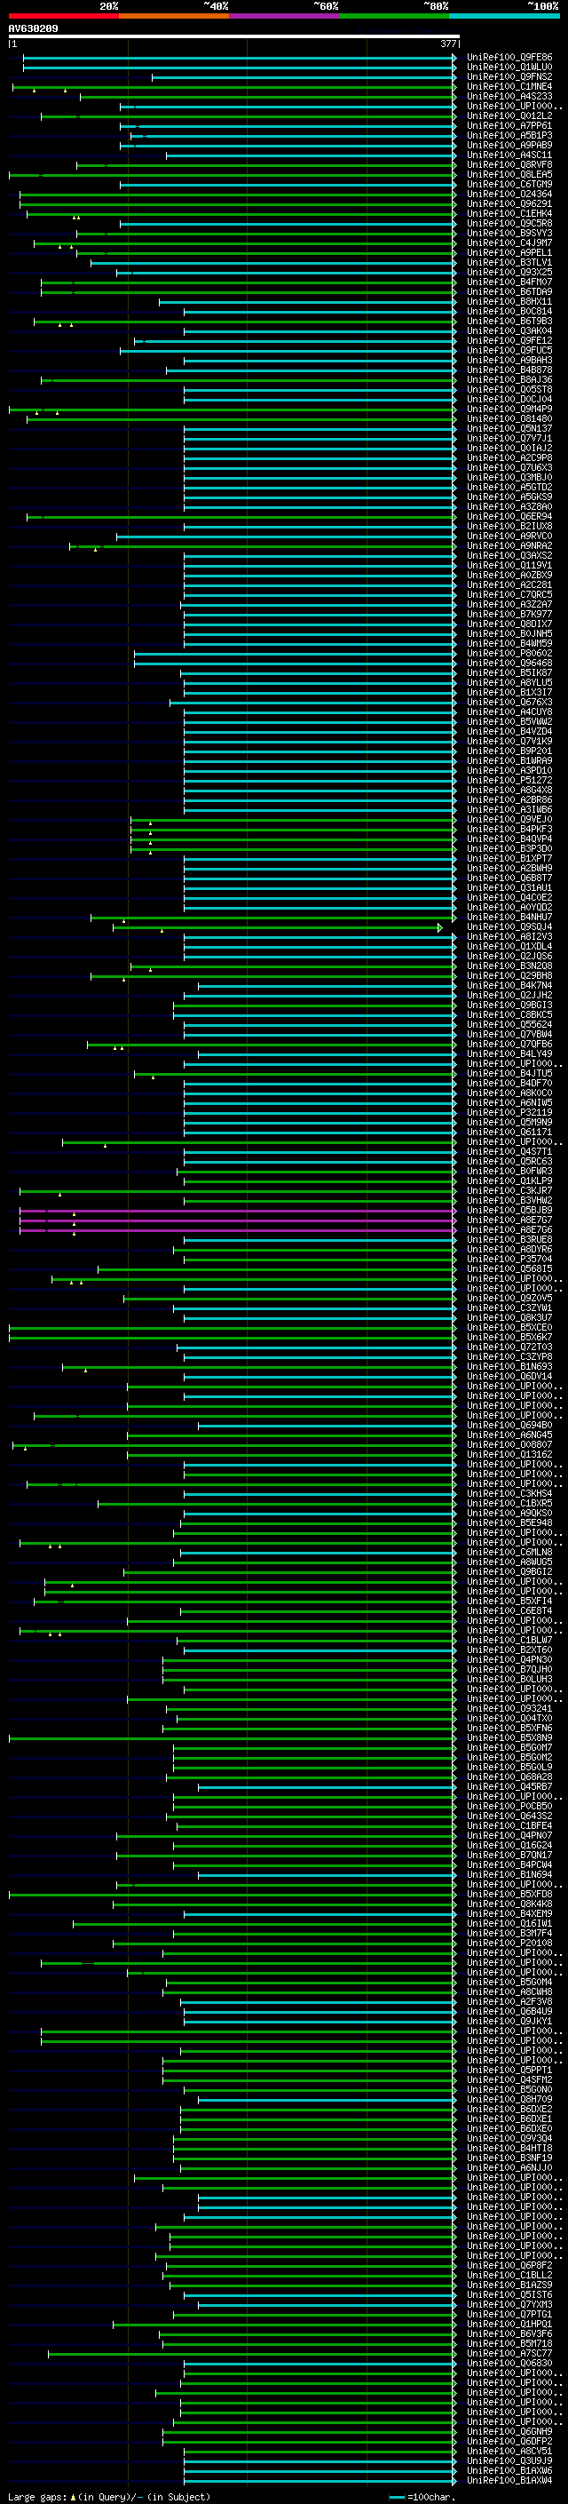Screen dimensions: 568x2504
Task: Select the UniRef100_Q72T03 entry
Action: [509, 1347]
